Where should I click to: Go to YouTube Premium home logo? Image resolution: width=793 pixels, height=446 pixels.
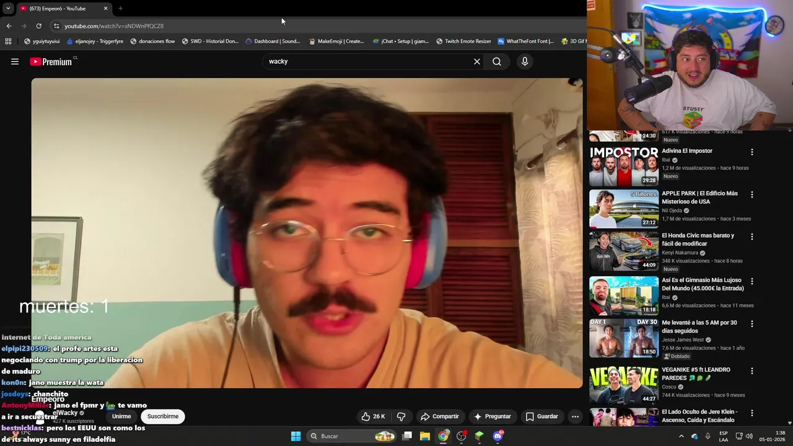(51, 61)
